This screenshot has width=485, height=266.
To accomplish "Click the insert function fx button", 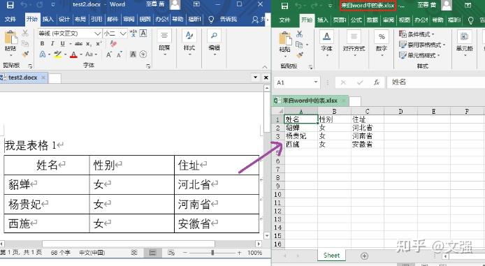I will click(377, 82).
